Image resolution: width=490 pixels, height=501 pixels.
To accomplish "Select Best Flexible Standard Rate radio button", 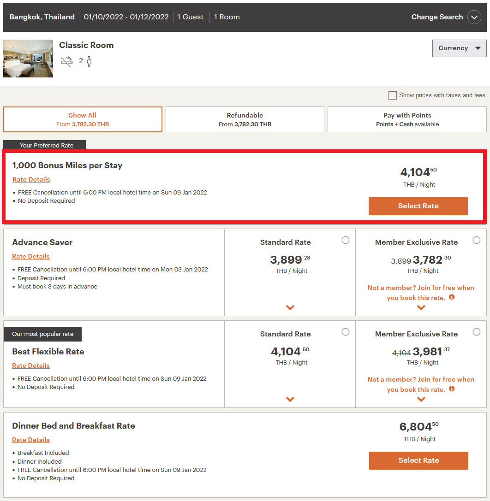I will point(346,332).
